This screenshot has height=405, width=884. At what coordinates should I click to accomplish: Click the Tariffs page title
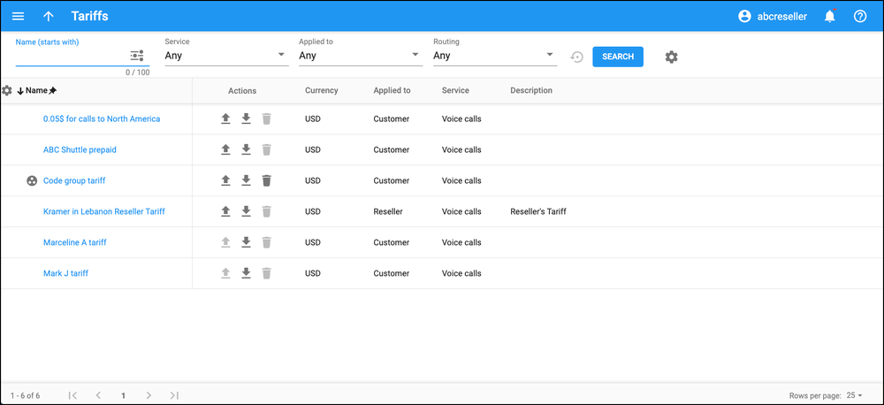pyautogui.click(x=89, y=16)
